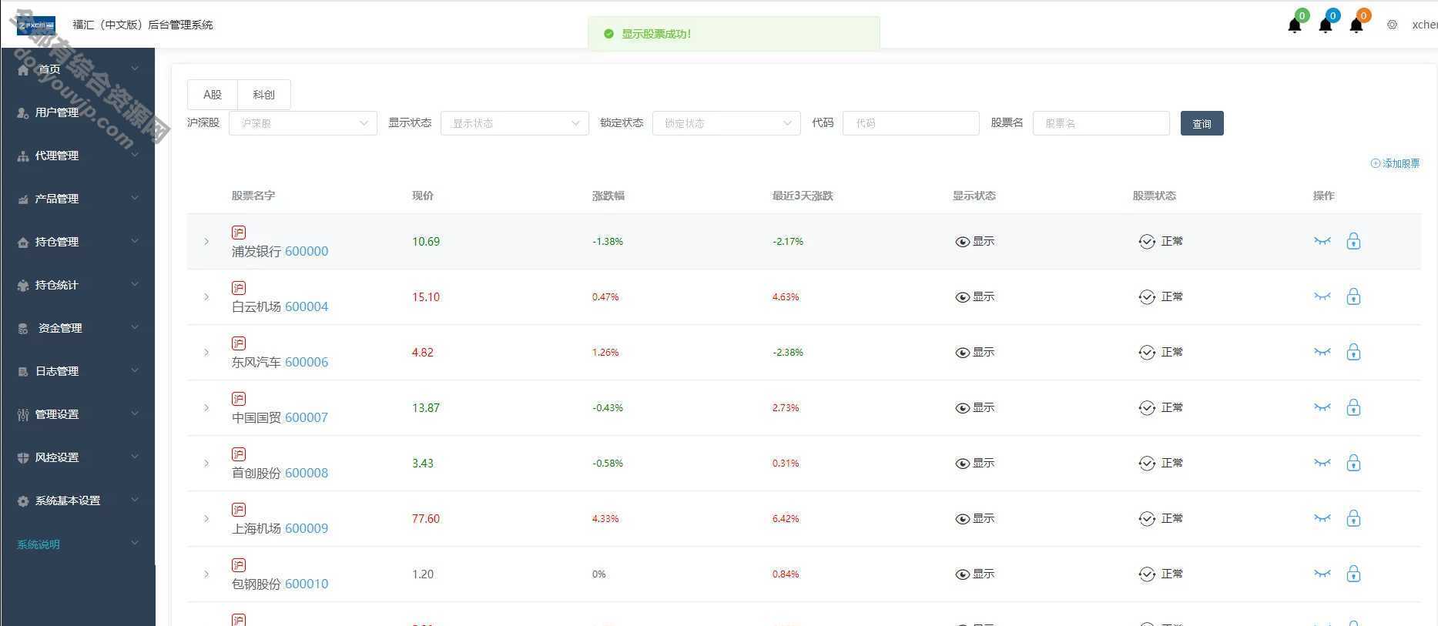Open the 显示状态 dropdown filter
Image resolution: width=1438 pixels, height=626 pixels.
[515, 123]
